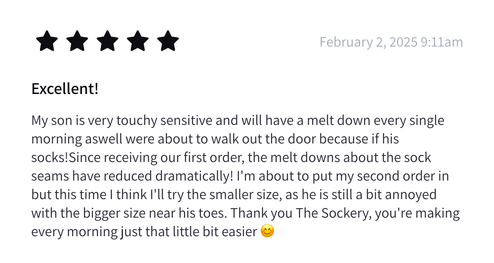Click the phrase "Thank you" in the review
Screen dimensions: 494x263
click(260, 214)
